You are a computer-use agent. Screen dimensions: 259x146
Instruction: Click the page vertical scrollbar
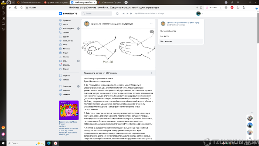point(258,28)
